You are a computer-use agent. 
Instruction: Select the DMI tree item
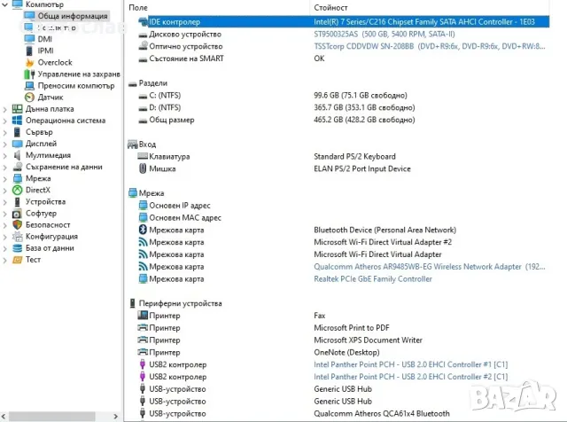[x=45, y=40]
